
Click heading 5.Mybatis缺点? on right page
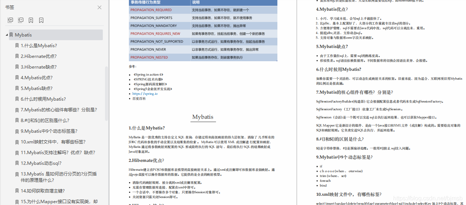coord(332,46)
